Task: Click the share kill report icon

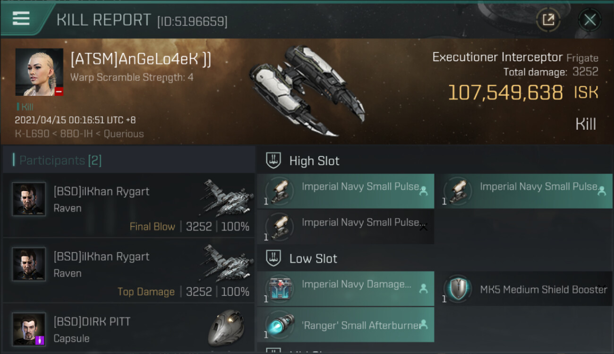Action: coord(548,20)
